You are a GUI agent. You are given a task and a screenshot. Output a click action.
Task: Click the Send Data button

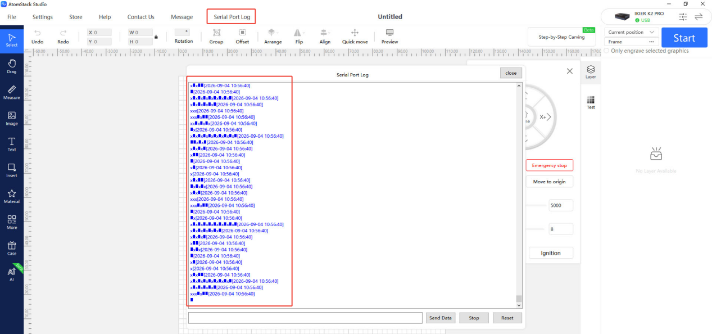[x=441, y=318]
